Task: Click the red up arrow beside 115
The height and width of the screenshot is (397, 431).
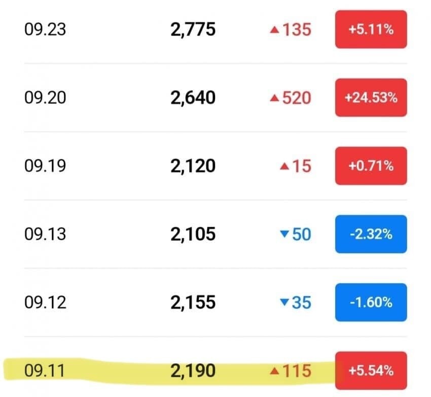Action: pos(274,371)
